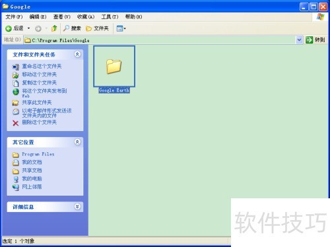Select the Google Earth folder thumbnail
Viewport: 330px width, 247px height.
[x=114, y=67]
